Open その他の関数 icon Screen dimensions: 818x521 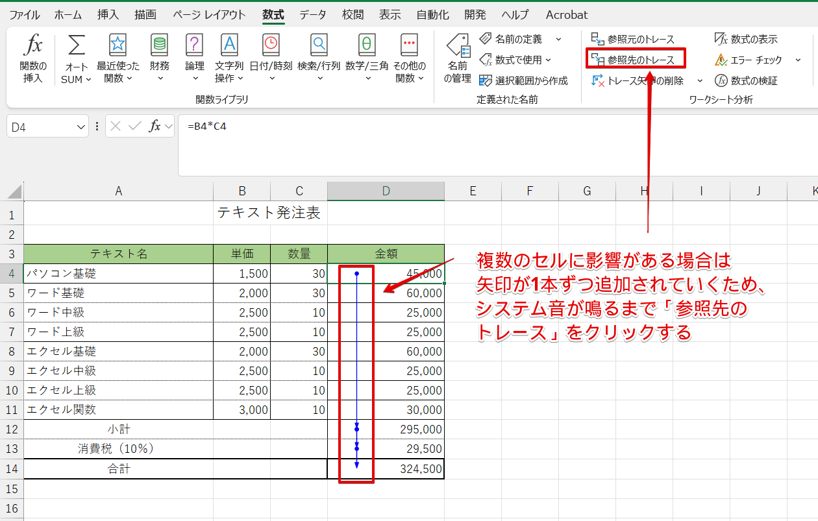pyautogui.click(x=409, y=45)
